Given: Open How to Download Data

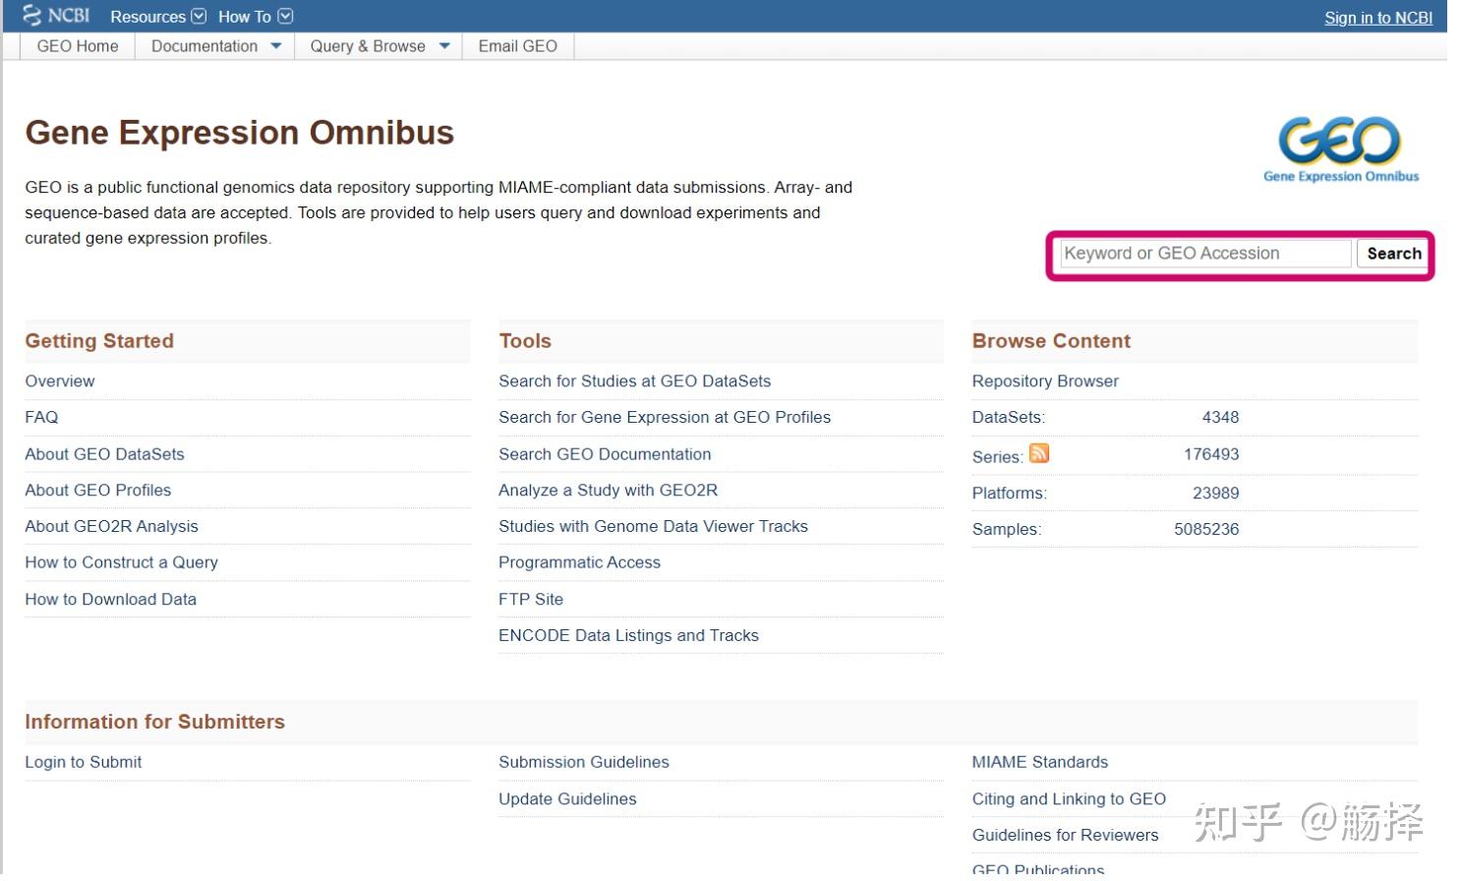Looking at the screenshot, I should pos(111,599).
